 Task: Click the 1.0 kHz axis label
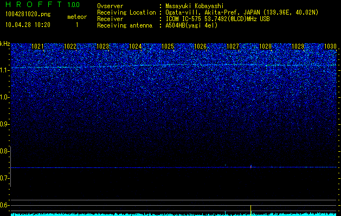point(5,98)
